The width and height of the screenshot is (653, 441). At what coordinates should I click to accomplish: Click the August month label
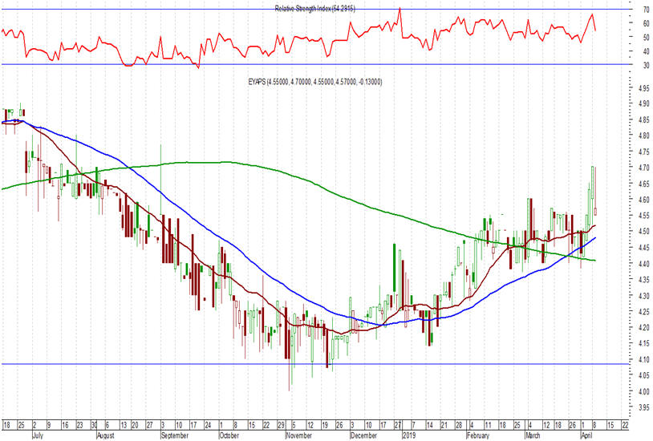(105, 435)
